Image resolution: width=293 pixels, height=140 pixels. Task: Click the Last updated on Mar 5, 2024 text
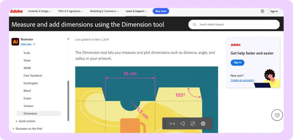click(92, 40)
